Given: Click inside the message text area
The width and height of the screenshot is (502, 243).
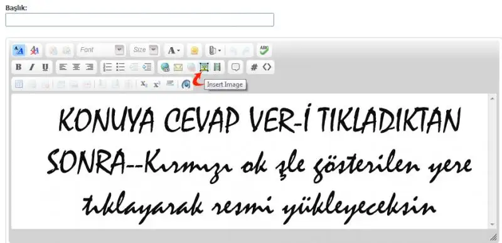Looking at the screenshot, I should click(250, 161).
